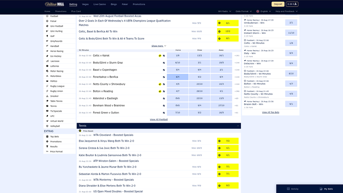Switch to the Bingo tab
Viewport: 343px width, 193px height.
(114, 4)
